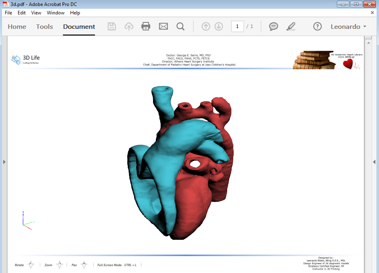379x273 pixels.
Task: Select the Highlight pen tool
Action: point(291,26)
